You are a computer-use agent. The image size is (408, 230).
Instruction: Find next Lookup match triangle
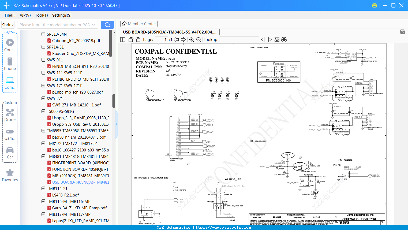coord(270,39)
